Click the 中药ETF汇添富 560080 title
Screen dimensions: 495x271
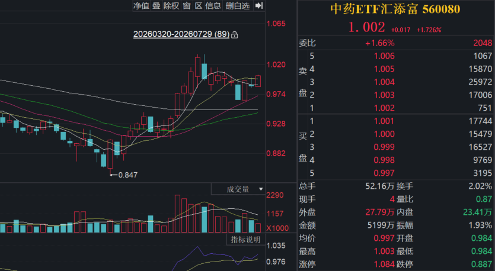(395, 9)
